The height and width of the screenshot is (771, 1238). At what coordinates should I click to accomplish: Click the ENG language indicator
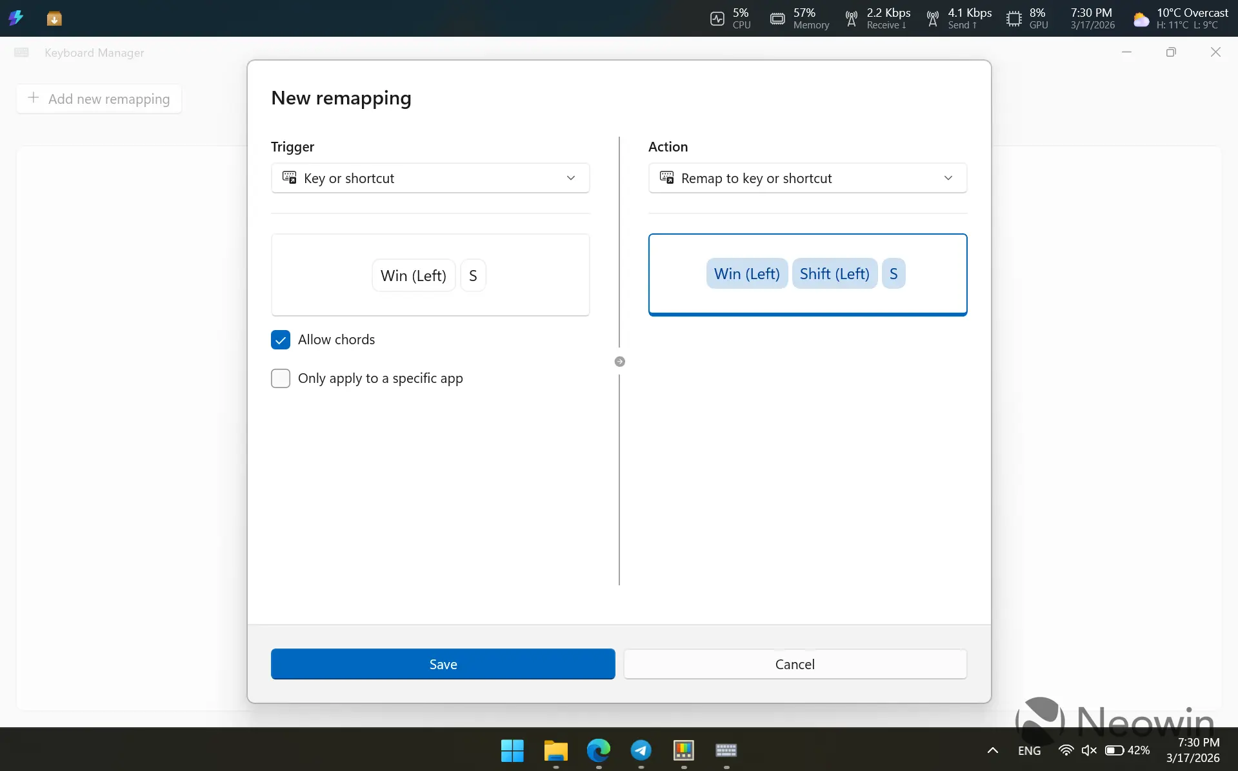(1029, 750)
